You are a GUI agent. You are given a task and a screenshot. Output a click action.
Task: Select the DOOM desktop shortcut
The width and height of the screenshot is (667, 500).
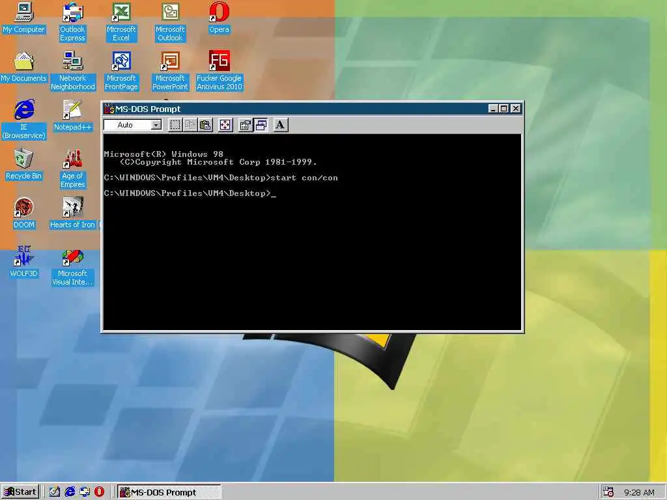pyautogui.click(x=24, y=213)
